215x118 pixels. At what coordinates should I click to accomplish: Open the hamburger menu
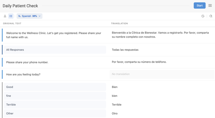(210, 6)
